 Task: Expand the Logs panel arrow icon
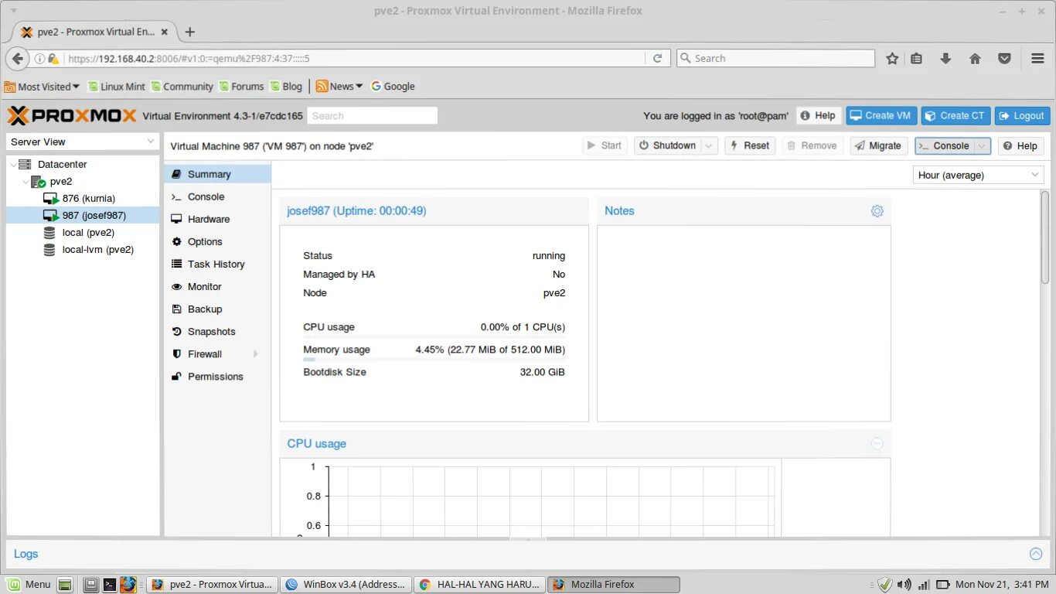[x=1036, y=554]
